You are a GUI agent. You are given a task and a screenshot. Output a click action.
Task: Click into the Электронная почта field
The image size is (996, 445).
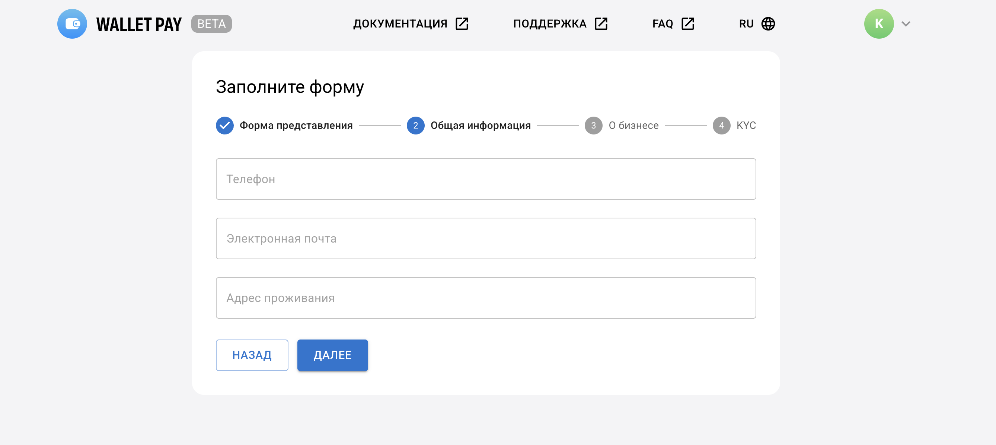point(486,238)
